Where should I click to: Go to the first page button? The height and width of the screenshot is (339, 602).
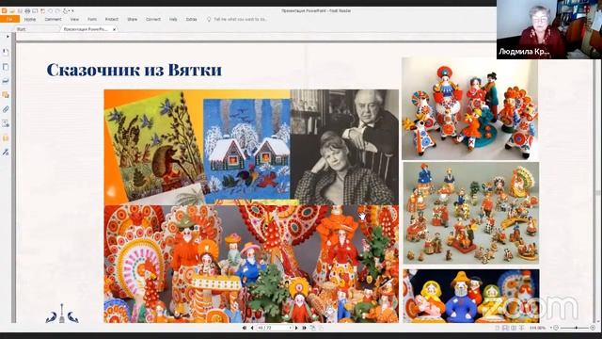pos(245,328)
